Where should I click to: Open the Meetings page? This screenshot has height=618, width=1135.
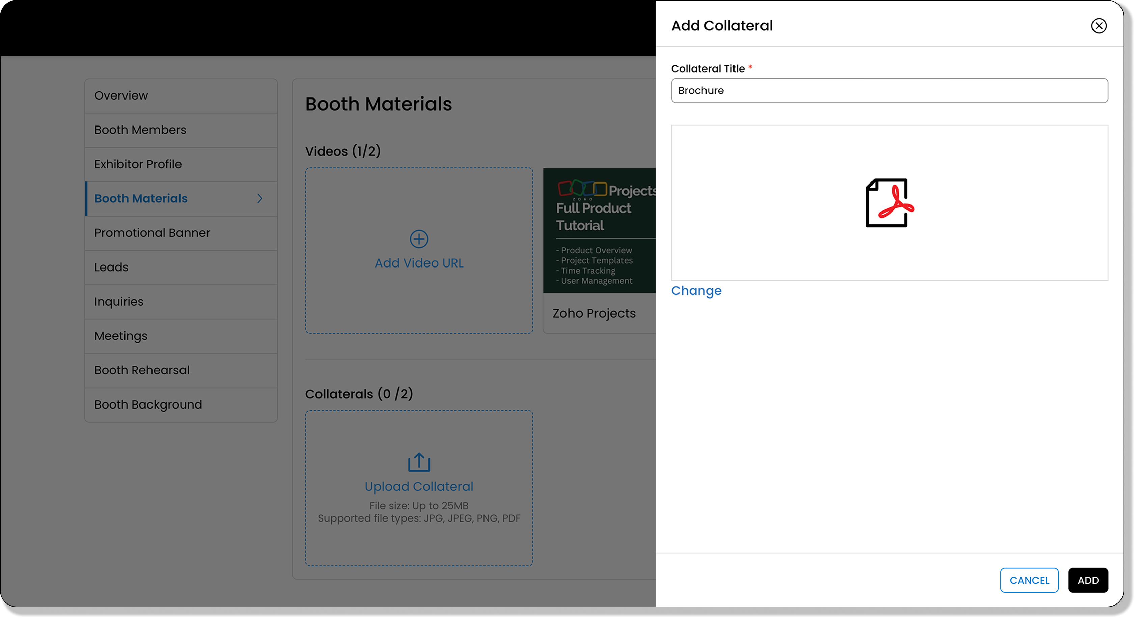pos(121,336)
